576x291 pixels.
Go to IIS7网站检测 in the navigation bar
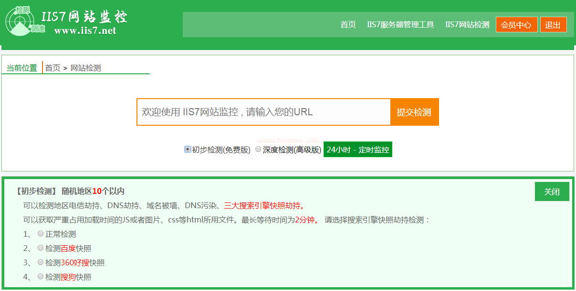point(467,25)
